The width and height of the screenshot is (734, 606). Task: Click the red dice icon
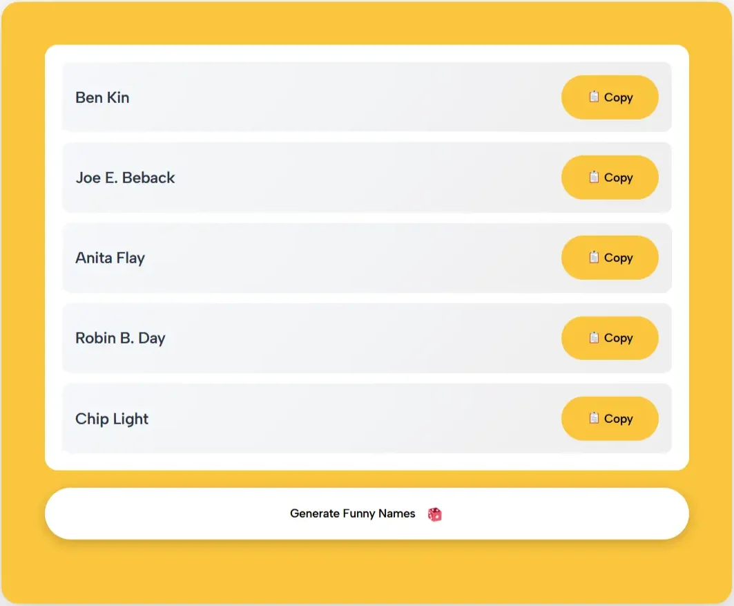[435, 514]
